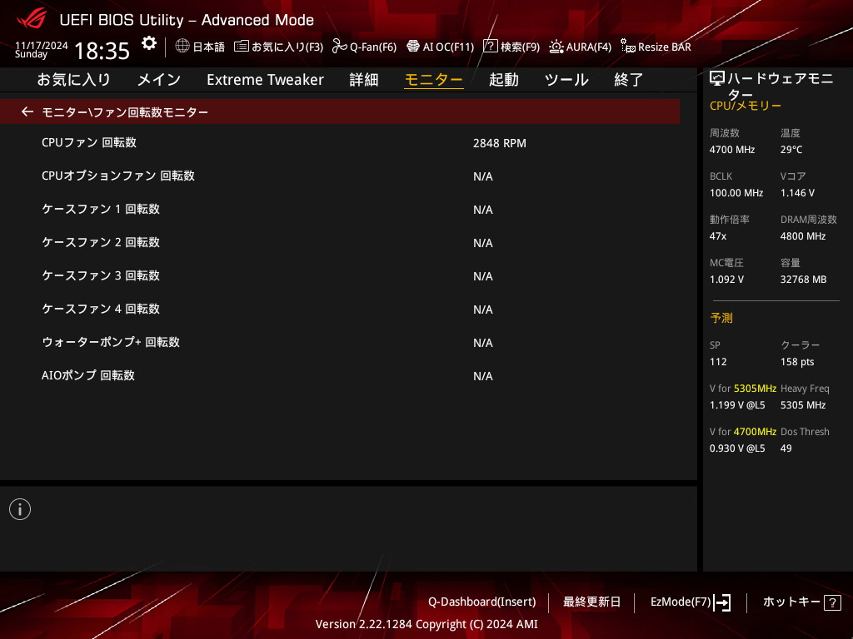Click the 4800 MHz DRAM frequency value
Screen dimensions: 853x639
pos(803,236)
